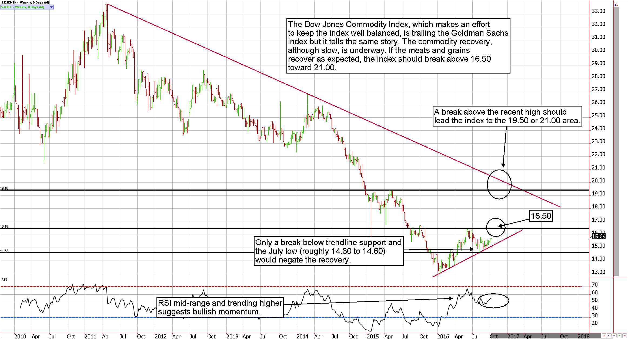Screen dimensions: 628x339
Task: Open the S.DJCI Weekly symbol dropdown arrow
Action: pos(51,7)
